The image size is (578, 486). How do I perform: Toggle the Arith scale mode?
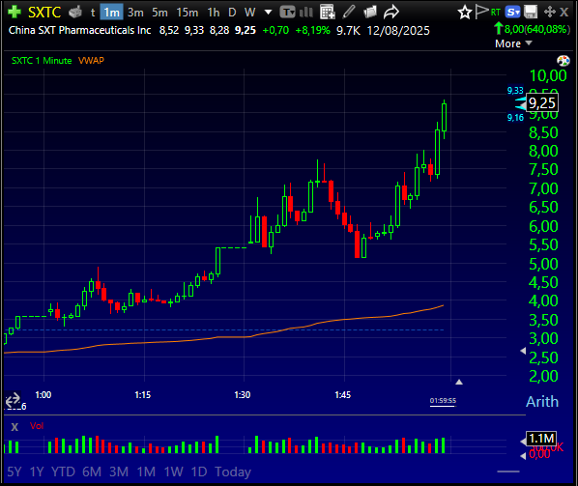[x=542, y=402]
